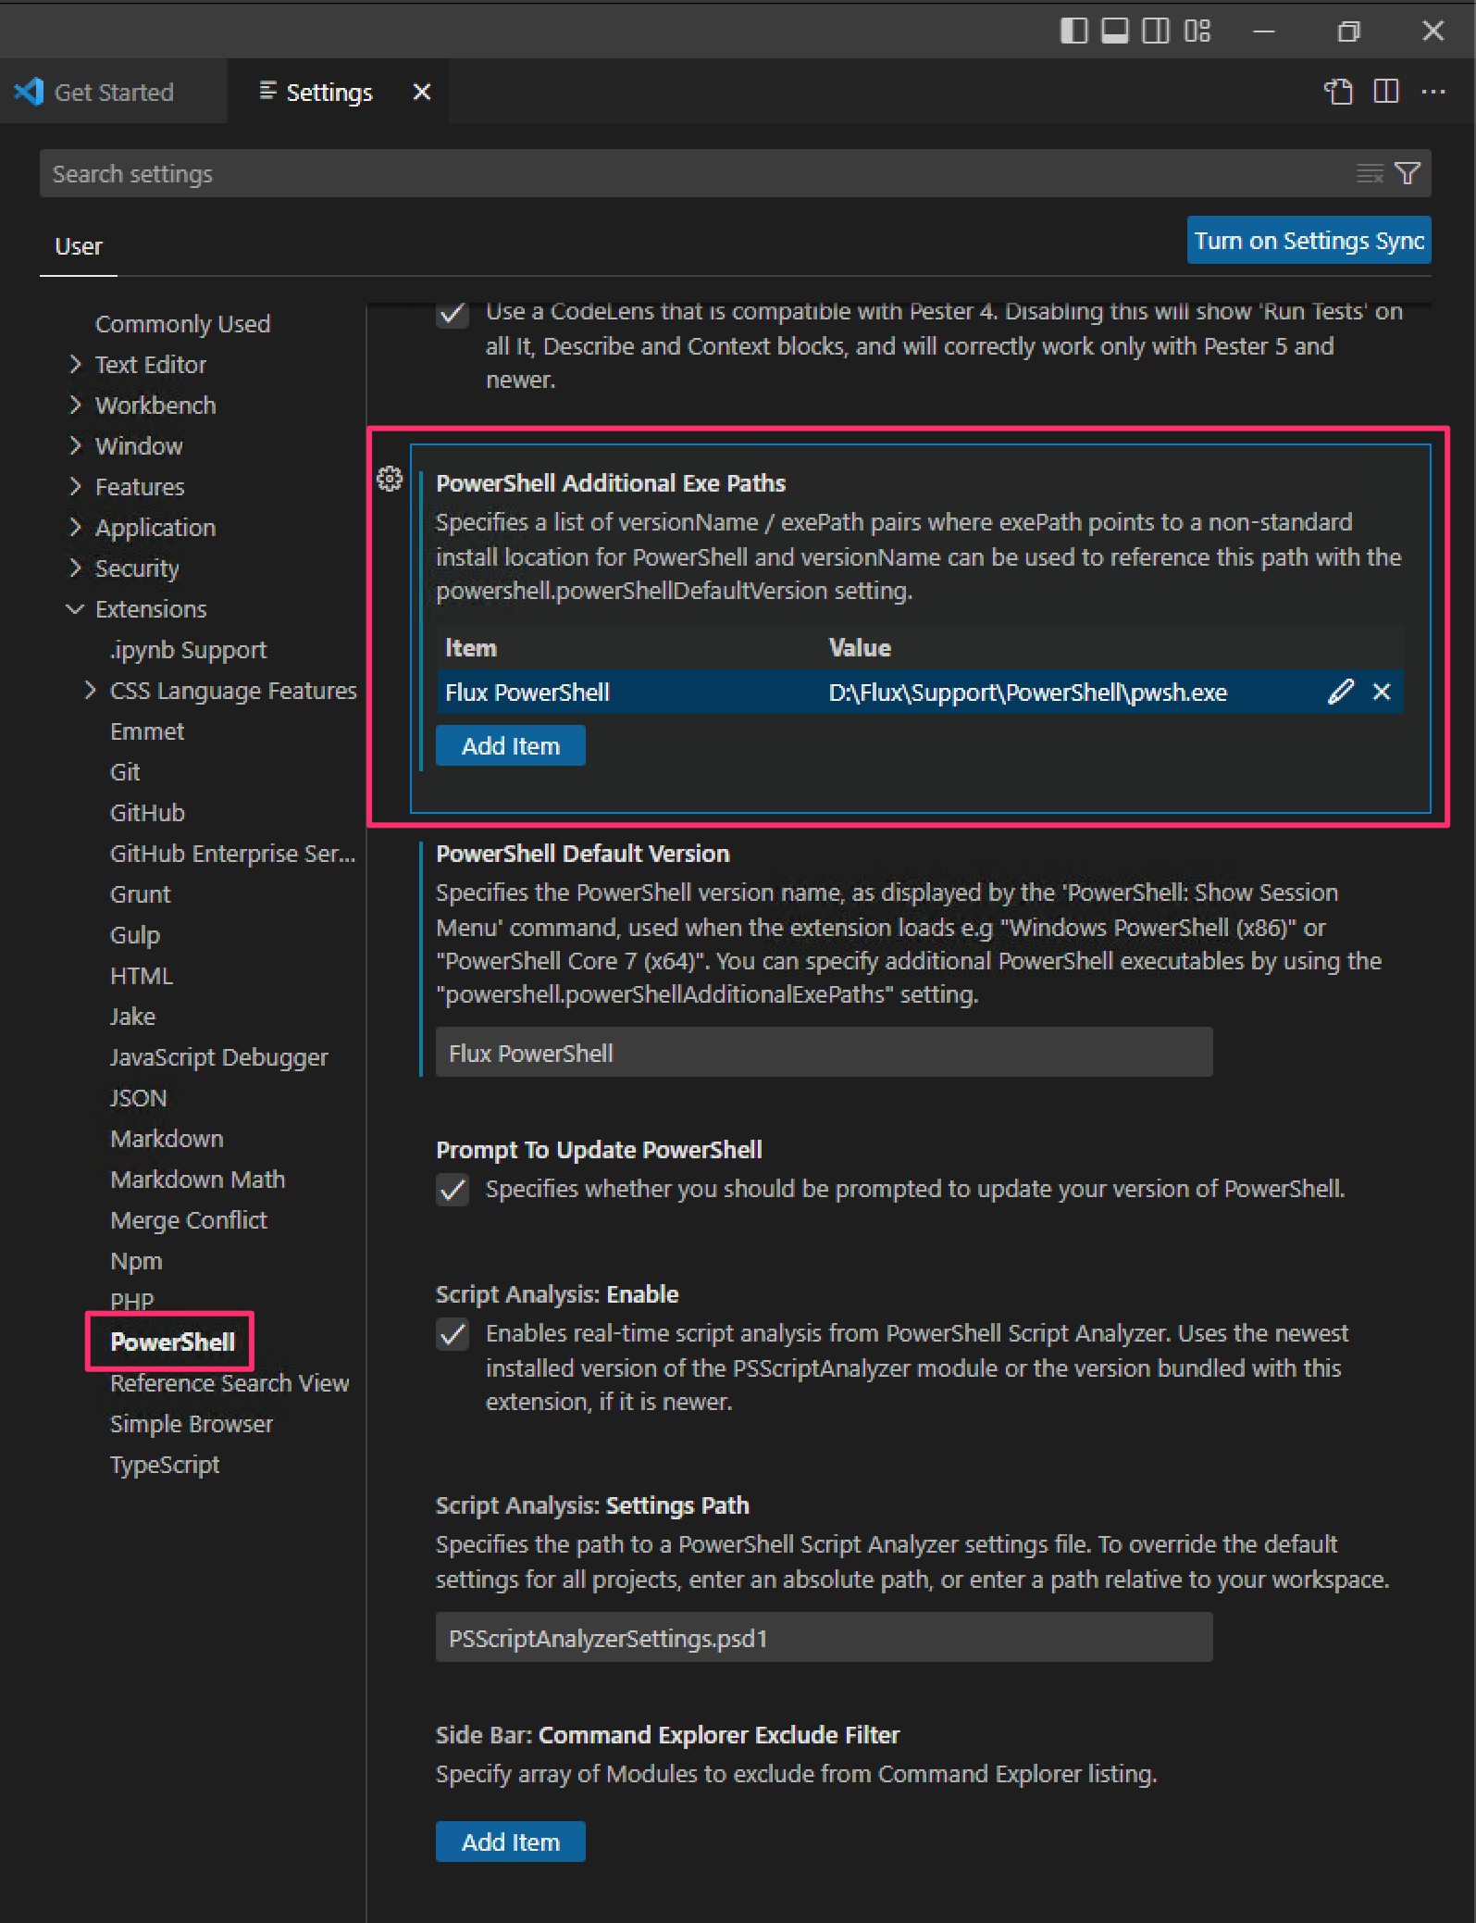Collapse the Extensions tree section
The width and height of the screenshot is (1476, 1923).
76,609
